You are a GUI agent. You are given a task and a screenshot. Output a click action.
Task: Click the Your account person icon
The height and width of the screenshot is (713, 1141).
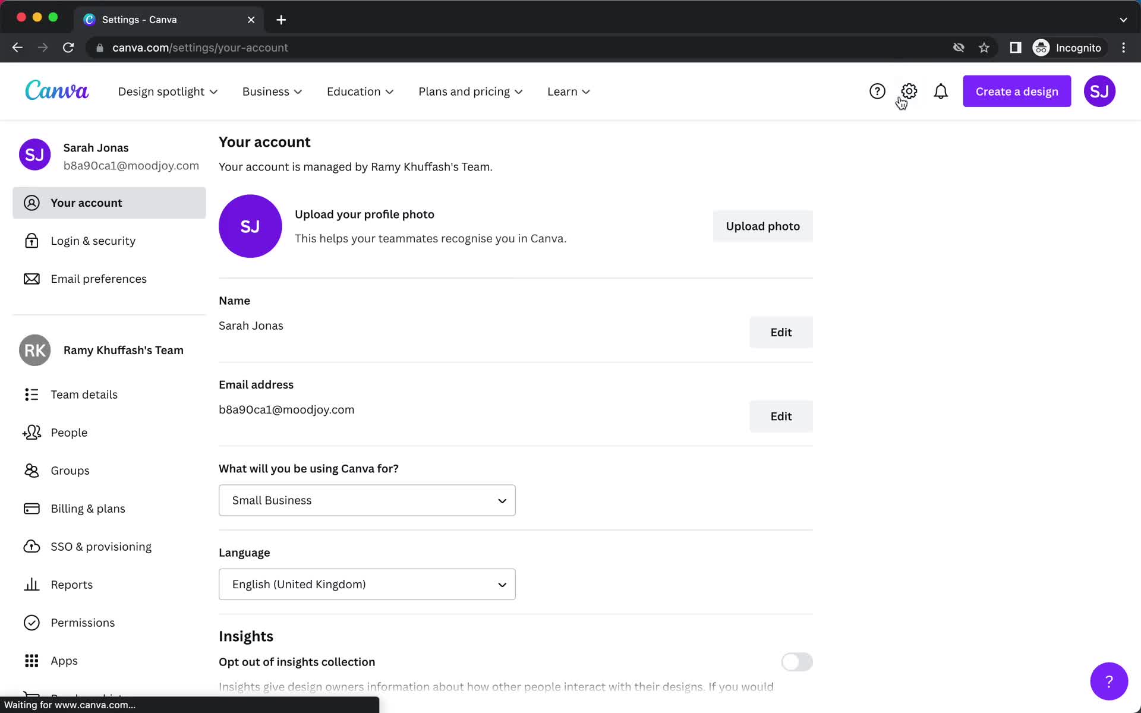point(31,203)
